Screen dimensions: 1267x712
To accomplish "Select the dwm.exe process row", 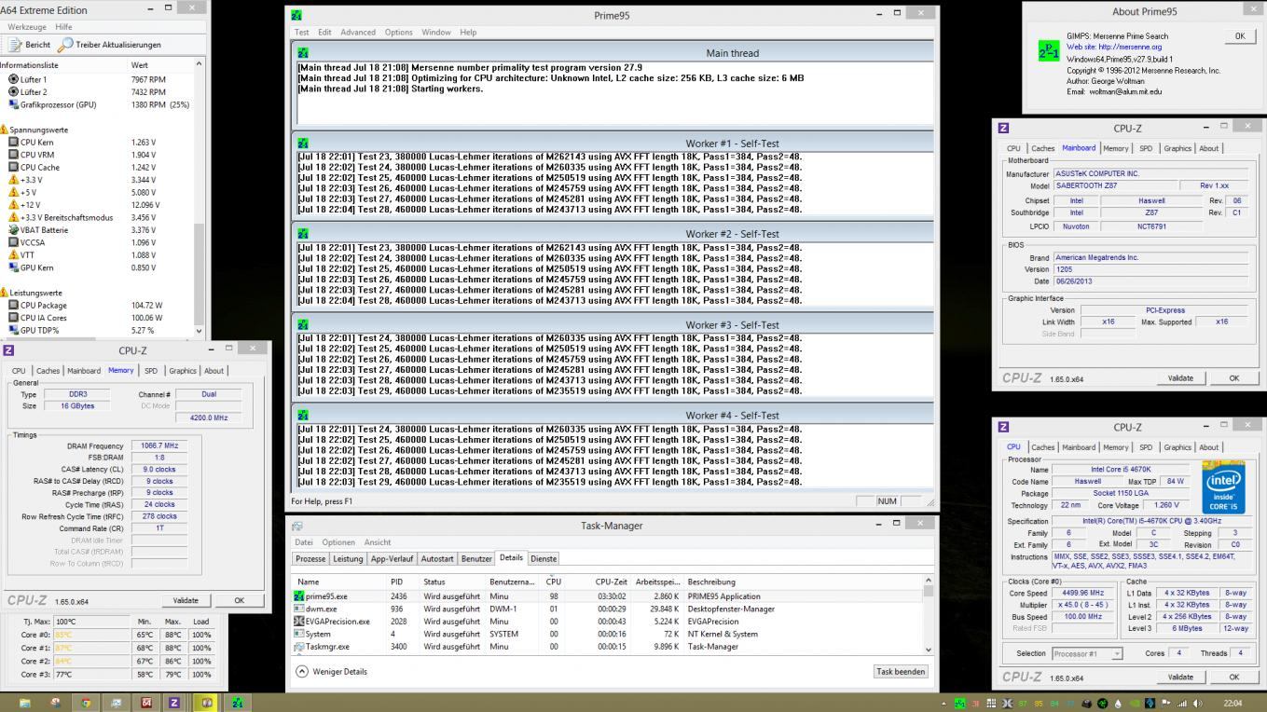I will click(x=608, y=609).
